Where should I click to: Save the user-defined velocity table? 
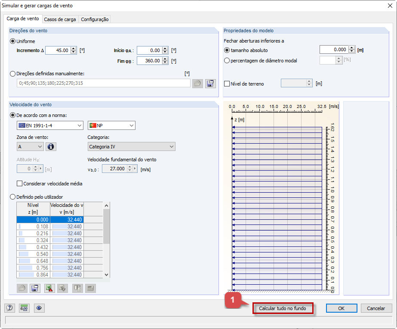(x=35, y=288)
